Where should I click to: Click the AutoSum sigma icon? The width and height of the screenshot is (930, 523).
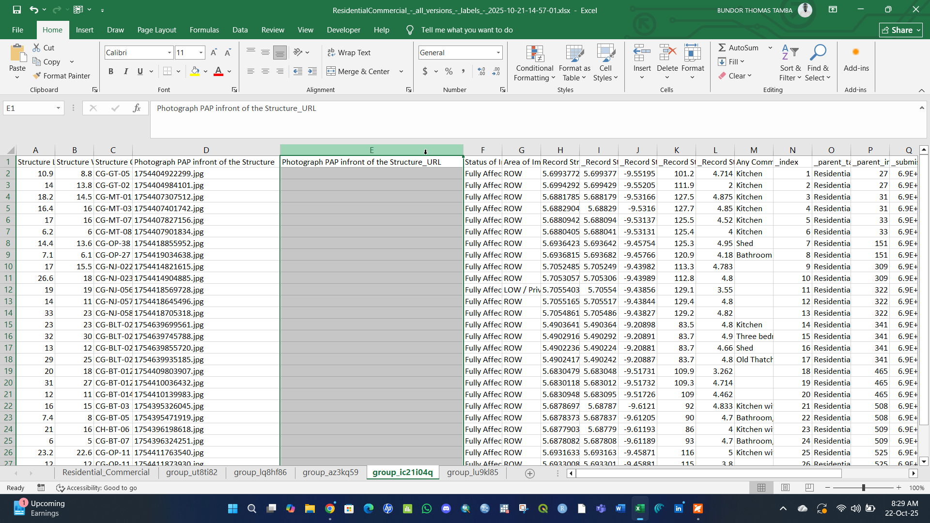722,47
